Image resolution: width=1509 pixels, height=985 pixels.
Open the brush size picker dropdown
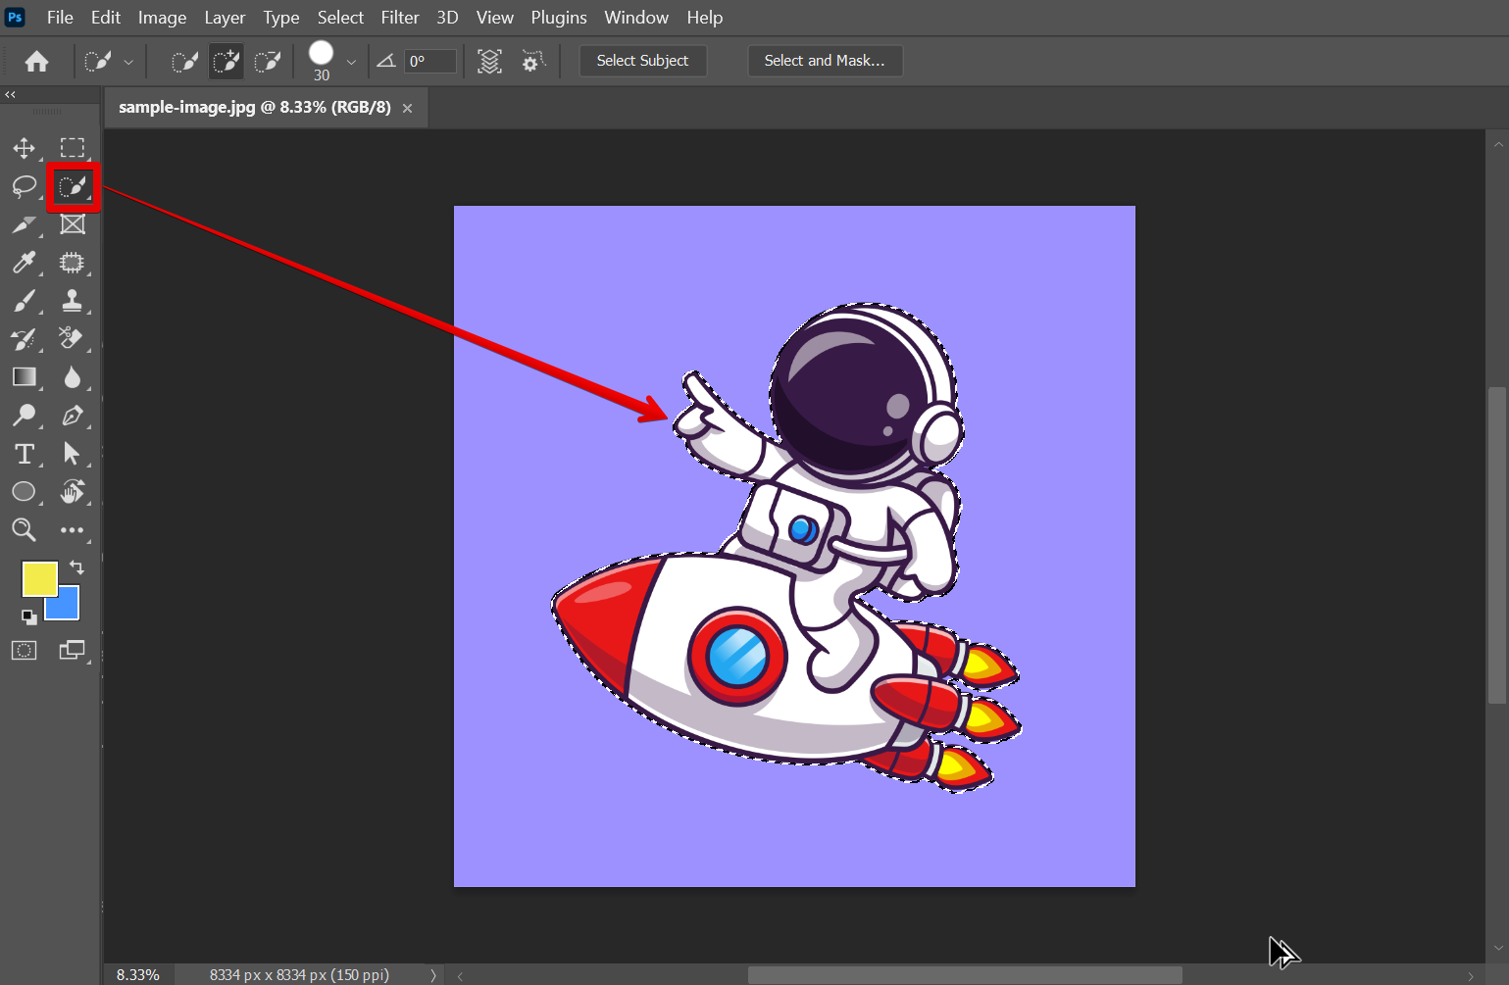pos(351,63)
